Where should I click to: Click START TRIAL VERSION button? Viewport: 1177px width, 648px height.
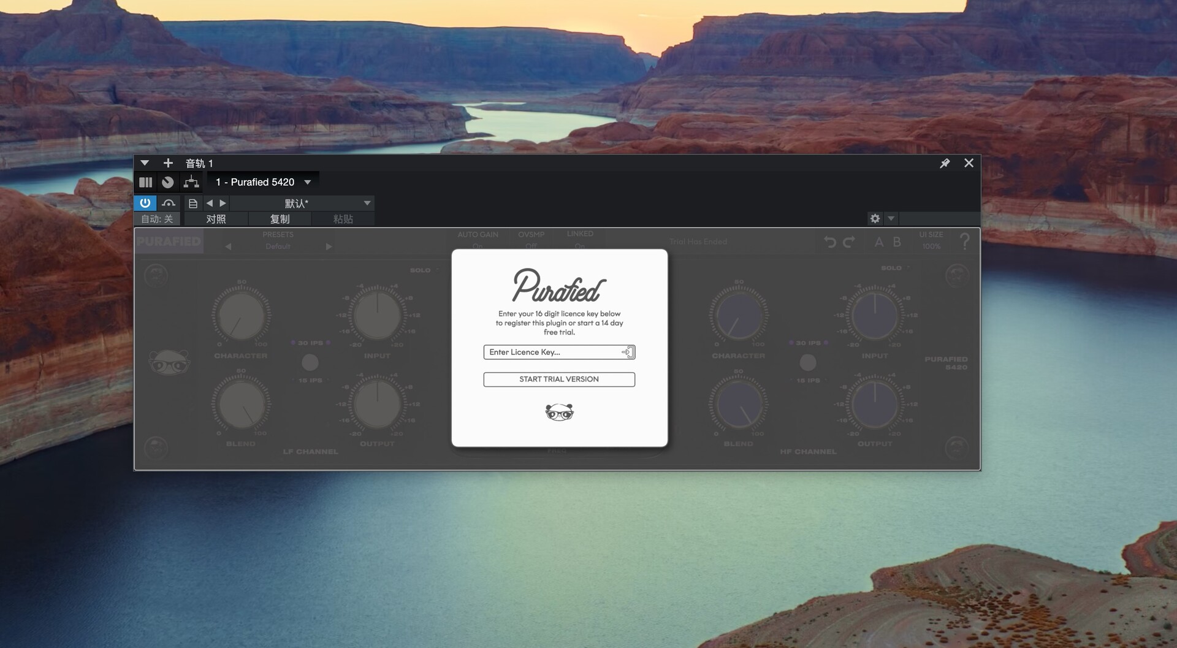(558, 379)
